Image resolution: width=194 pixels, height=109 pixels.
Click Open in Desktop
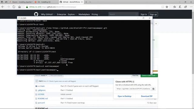(x=125, y=96)
